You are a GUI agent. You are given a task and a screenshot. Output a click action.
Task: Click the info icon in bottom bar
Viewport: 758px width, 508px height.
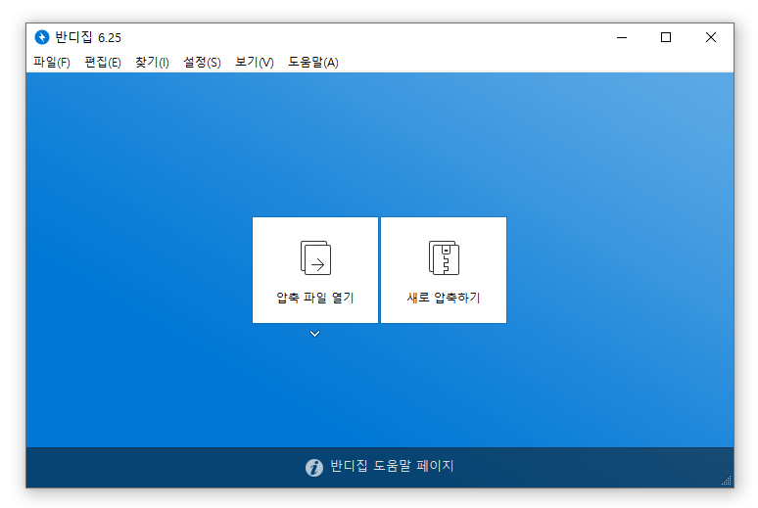click(314, 468)
